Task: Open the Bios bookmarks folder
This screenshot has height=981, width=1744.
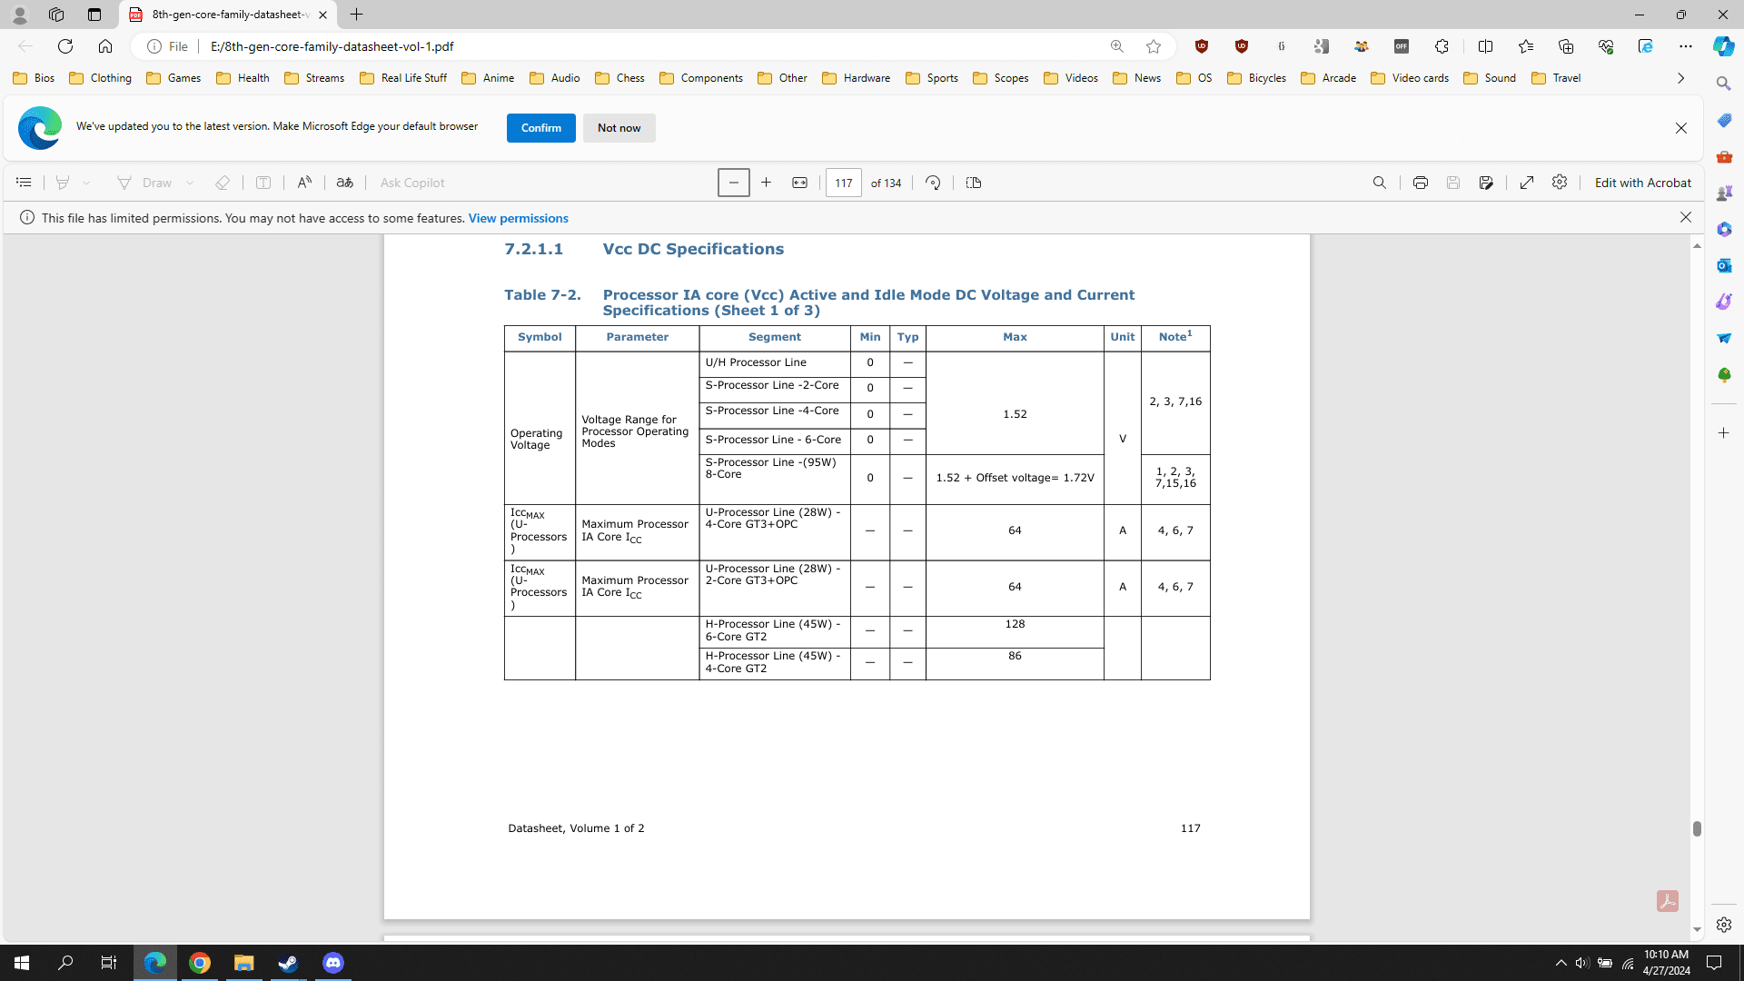Action: pyautogui.click(x=35, y=78)
